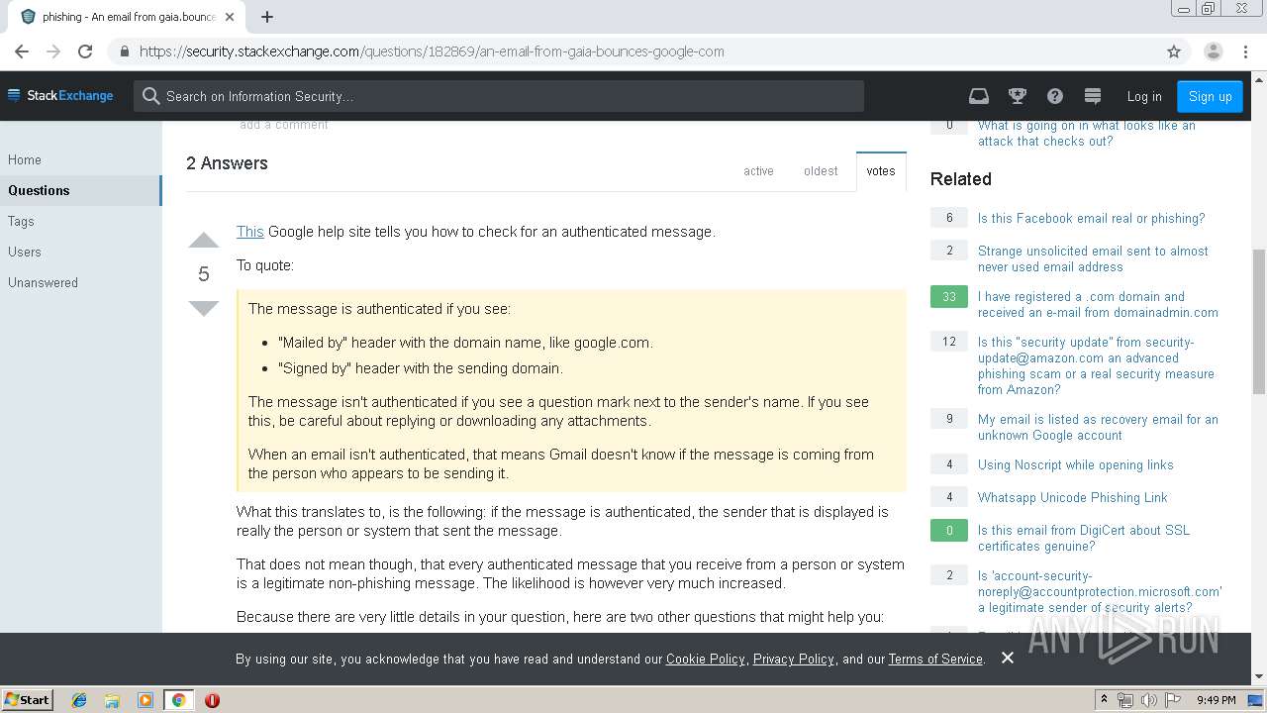Bookmark this page with the star

point(1174,51)
